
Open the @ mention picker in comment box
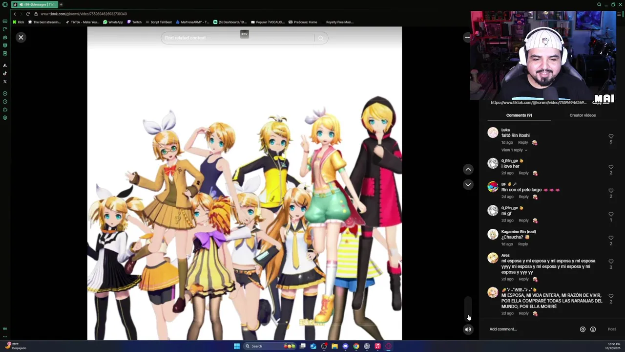click(x=583, y=330)
